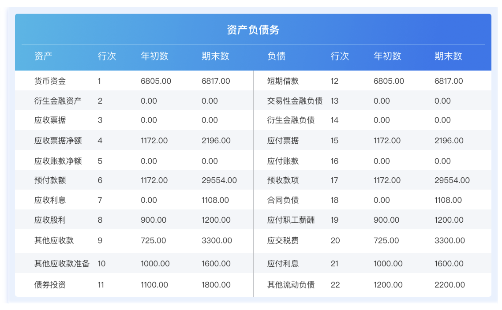This screenshot has width=502, height=310.
Task: Select 1100.00 in the 债券投资 row
Action: [154, 284]
